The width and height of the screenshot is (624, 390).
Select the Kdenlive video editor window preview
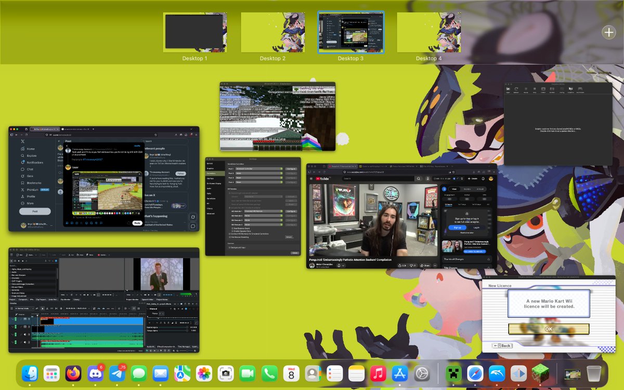pyautogui.click(x=104, y=300)
